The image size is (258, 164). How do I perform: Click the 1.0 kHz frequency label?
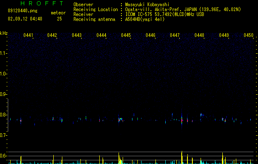click(3, 74)
